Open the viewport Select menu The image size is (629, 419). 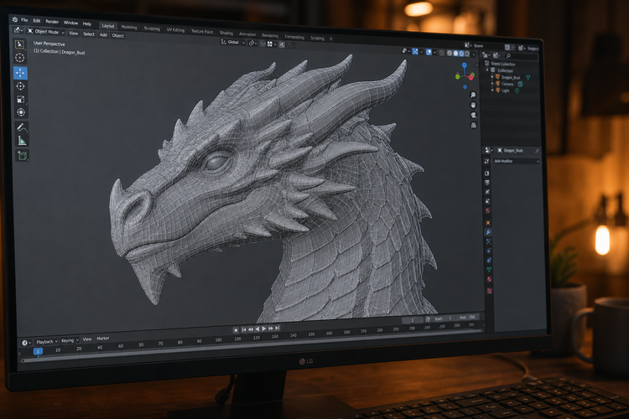pos(89,34)
